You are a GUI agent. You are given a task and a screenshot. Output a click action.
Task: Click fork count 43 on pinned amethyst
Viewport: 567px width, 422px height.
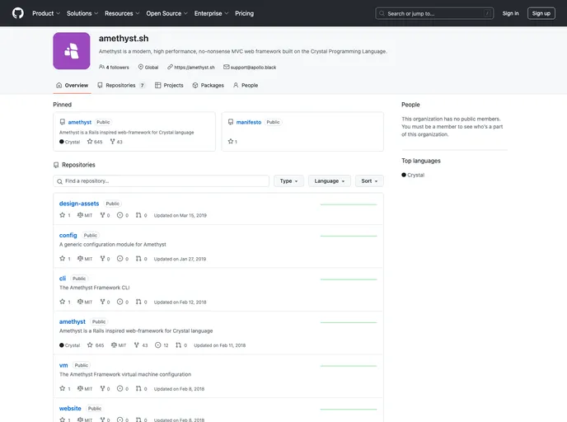[116, 142]
